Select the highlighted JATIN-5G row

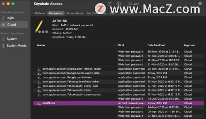(x=119, y=103)
